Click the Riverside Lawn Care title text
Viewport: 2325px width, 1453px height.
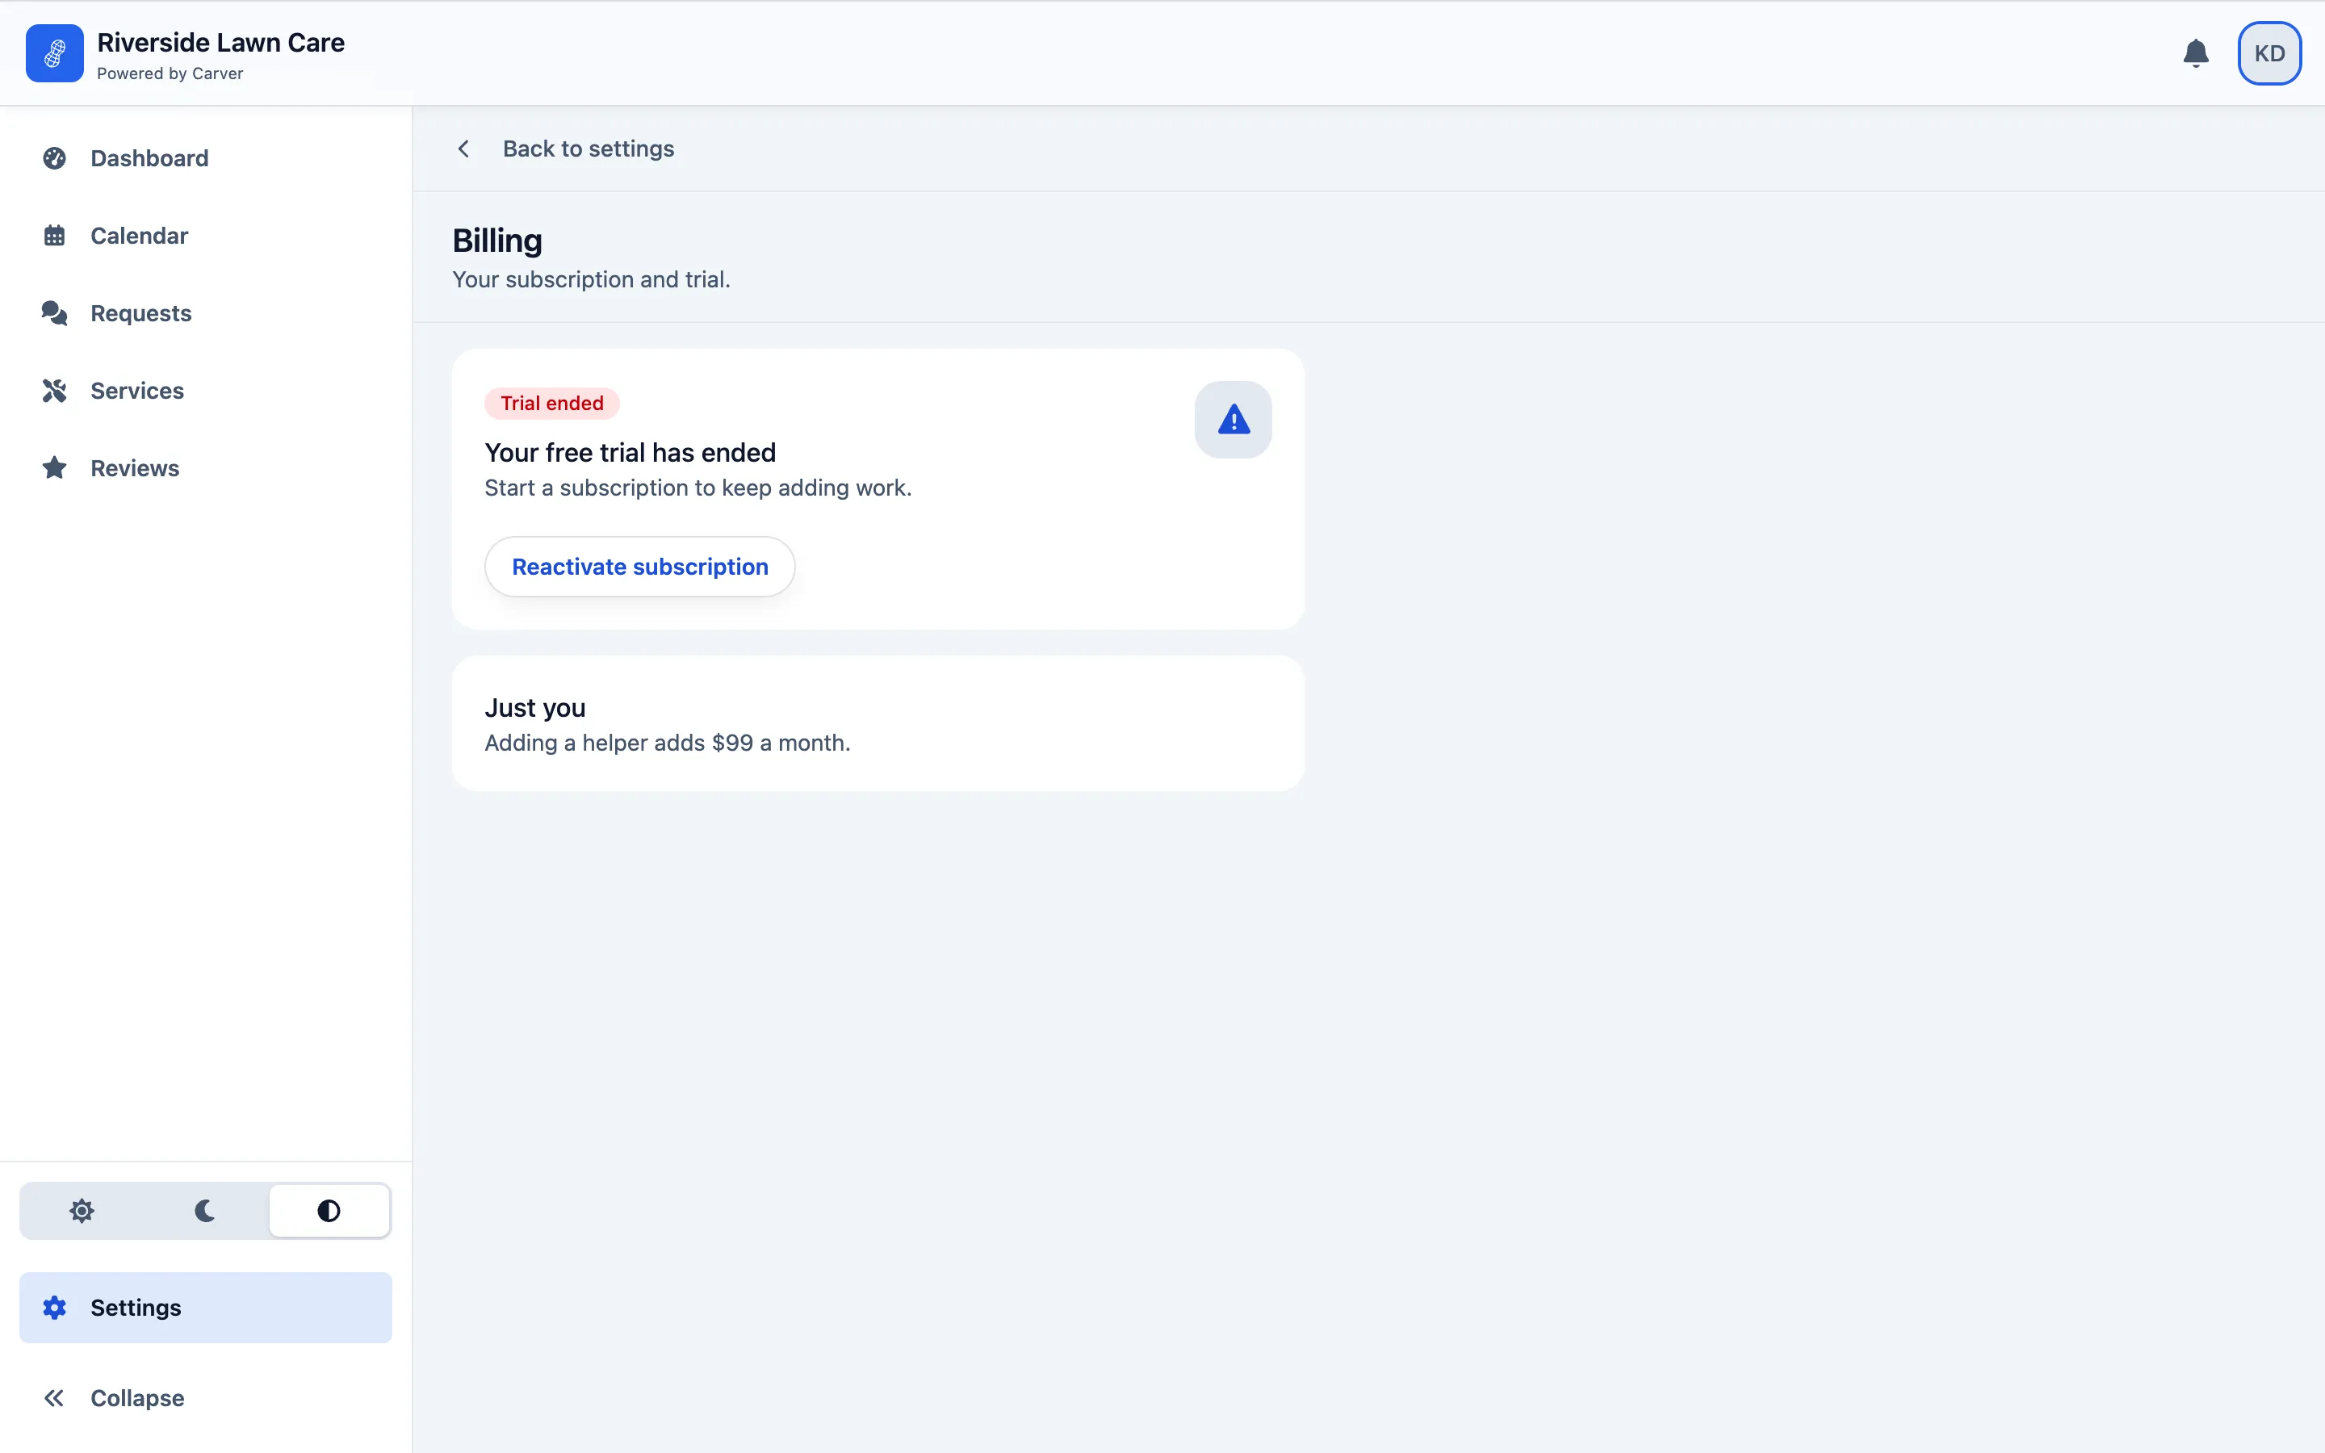pos(221,42)
